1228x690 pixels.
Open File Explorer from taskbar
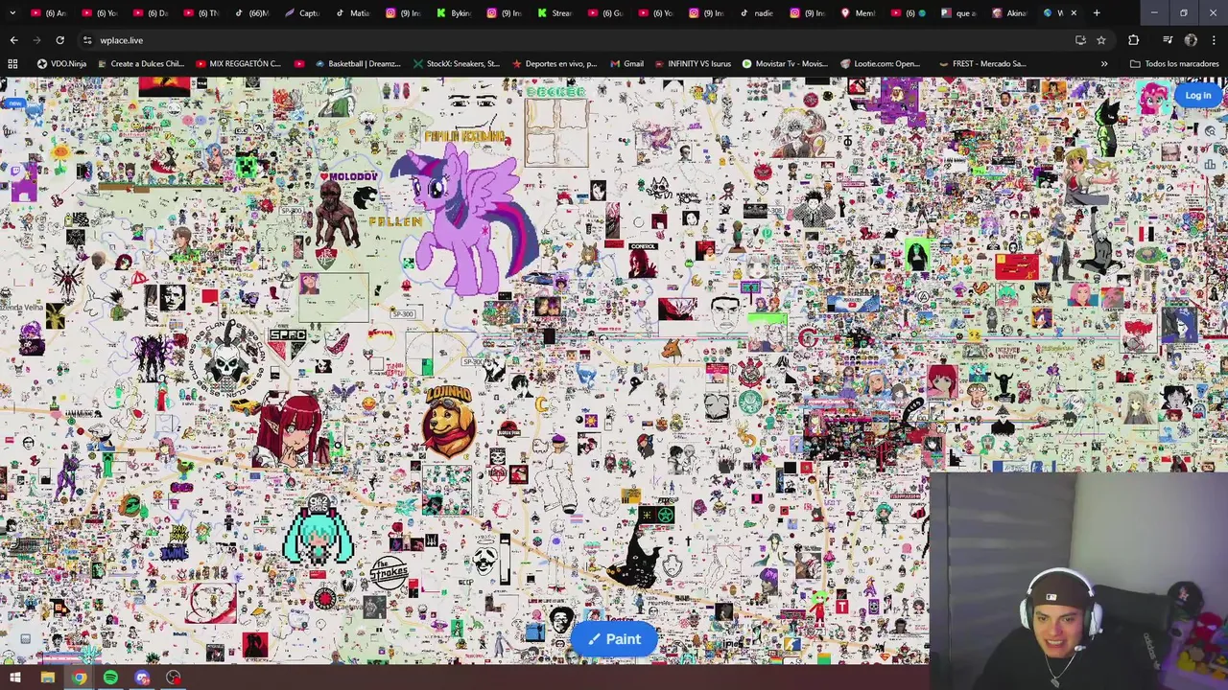tap(47, 678)
